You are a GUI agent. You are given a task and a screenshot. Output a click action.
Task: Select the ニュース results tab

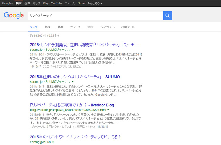[75, 27]
